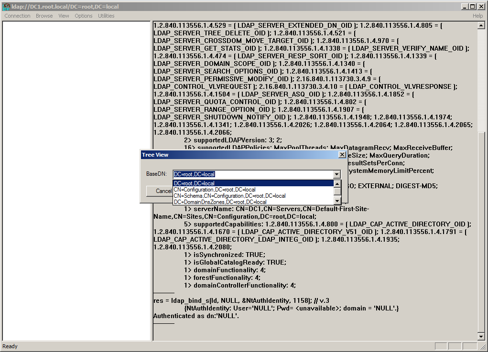Image resolution: width=488 pixels, height=352 pixels.
Task: Click the Ready status bar text
Action: point(11,346)
